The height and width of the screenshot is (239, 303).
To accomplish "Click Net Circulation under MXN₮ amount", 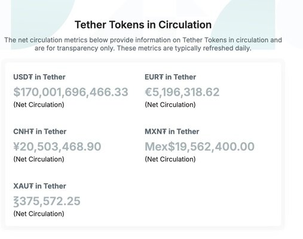I will pyautogui.click(x=170, y=160).
